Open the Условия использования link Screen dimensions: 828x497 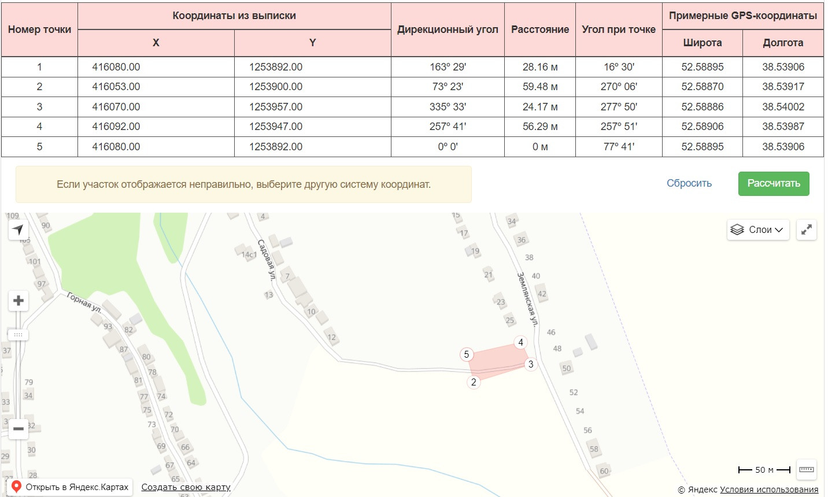(x=769, y=489)
